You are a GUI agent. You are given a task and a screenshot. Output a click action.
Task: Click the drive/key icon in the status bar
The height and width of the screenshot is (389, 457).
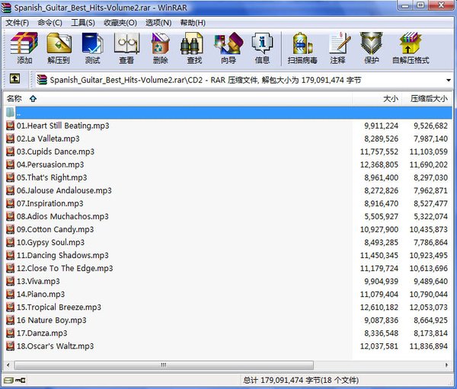pos(15,380)
